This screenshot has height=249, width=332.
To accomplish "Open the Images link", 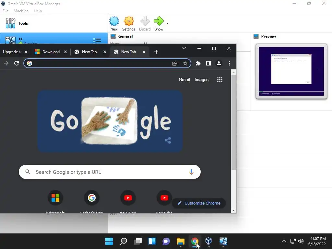I will click(201, 80).
